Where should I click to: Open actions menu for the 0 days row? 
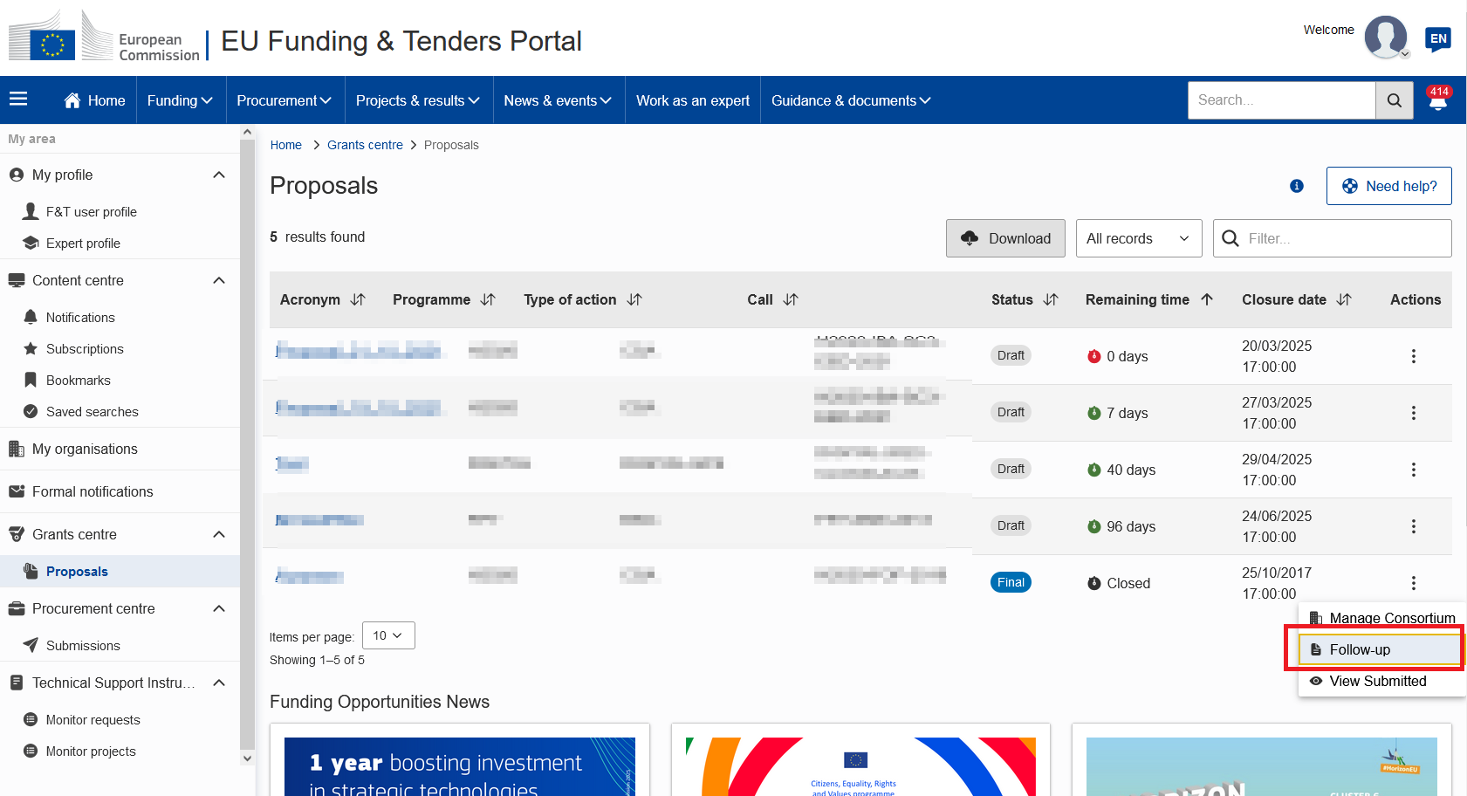click(1414, 356)
